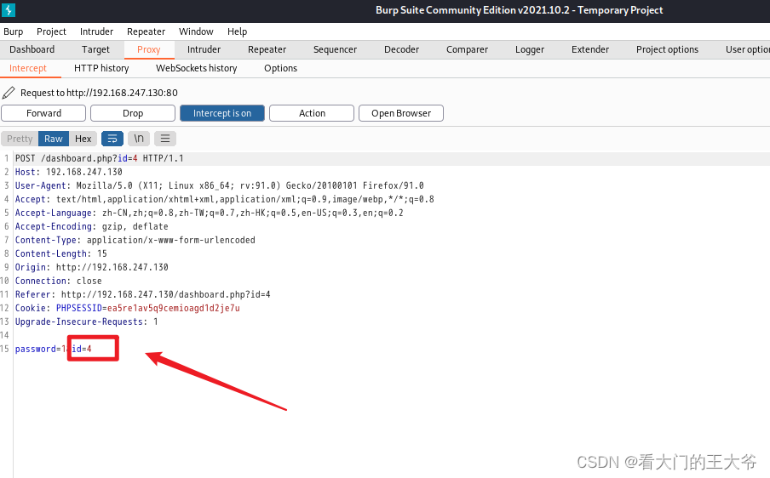Switch to Hex view

(x=83, y=139)
